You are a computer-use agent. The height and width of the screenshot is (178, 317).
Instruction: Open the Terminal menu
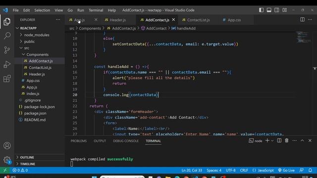[x=96, y=10]
